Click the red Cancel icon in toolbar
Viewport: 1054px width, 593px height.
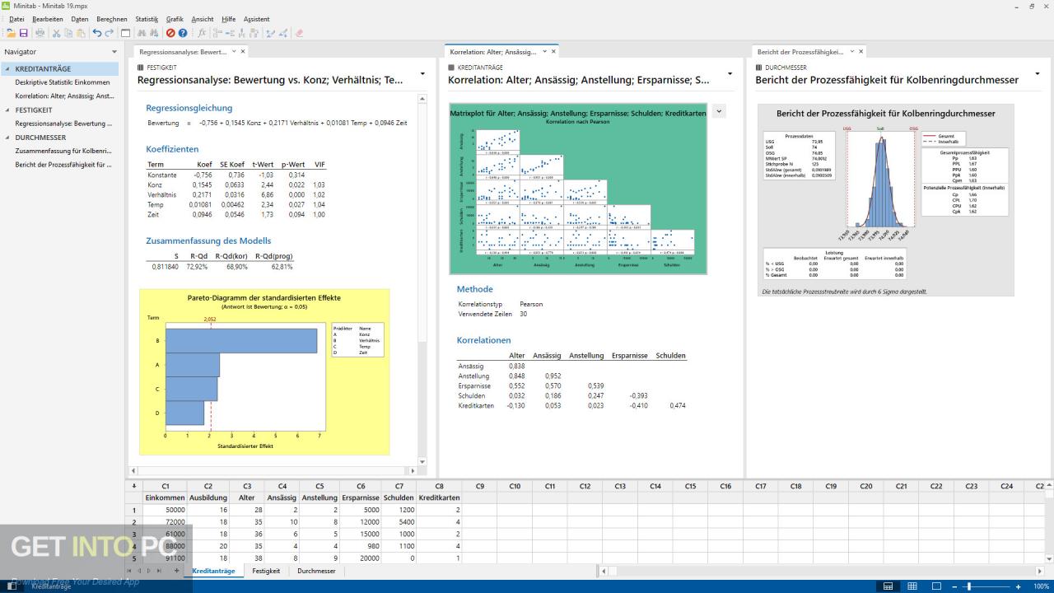pyautogui.click(x=170, y=33)
